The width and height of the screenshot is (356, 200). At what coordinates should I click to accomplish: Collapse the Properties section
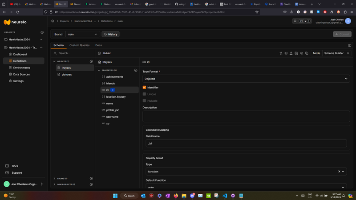(99, 70)
